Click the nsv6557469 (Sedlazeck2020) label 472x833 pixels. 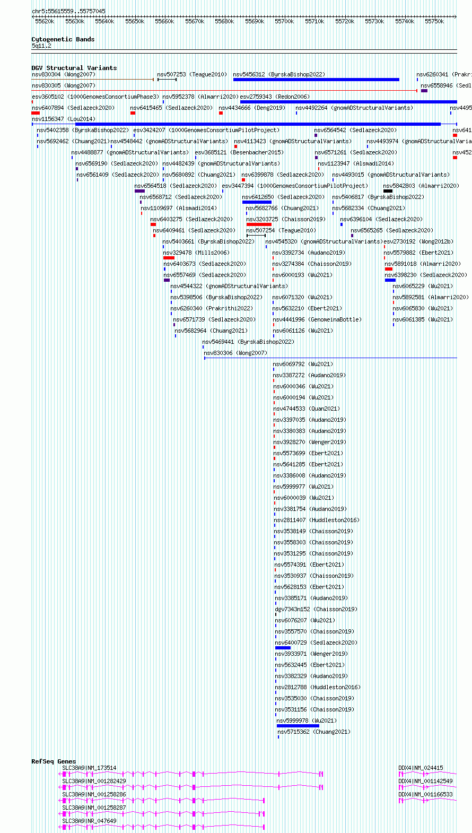click(205, 275)
